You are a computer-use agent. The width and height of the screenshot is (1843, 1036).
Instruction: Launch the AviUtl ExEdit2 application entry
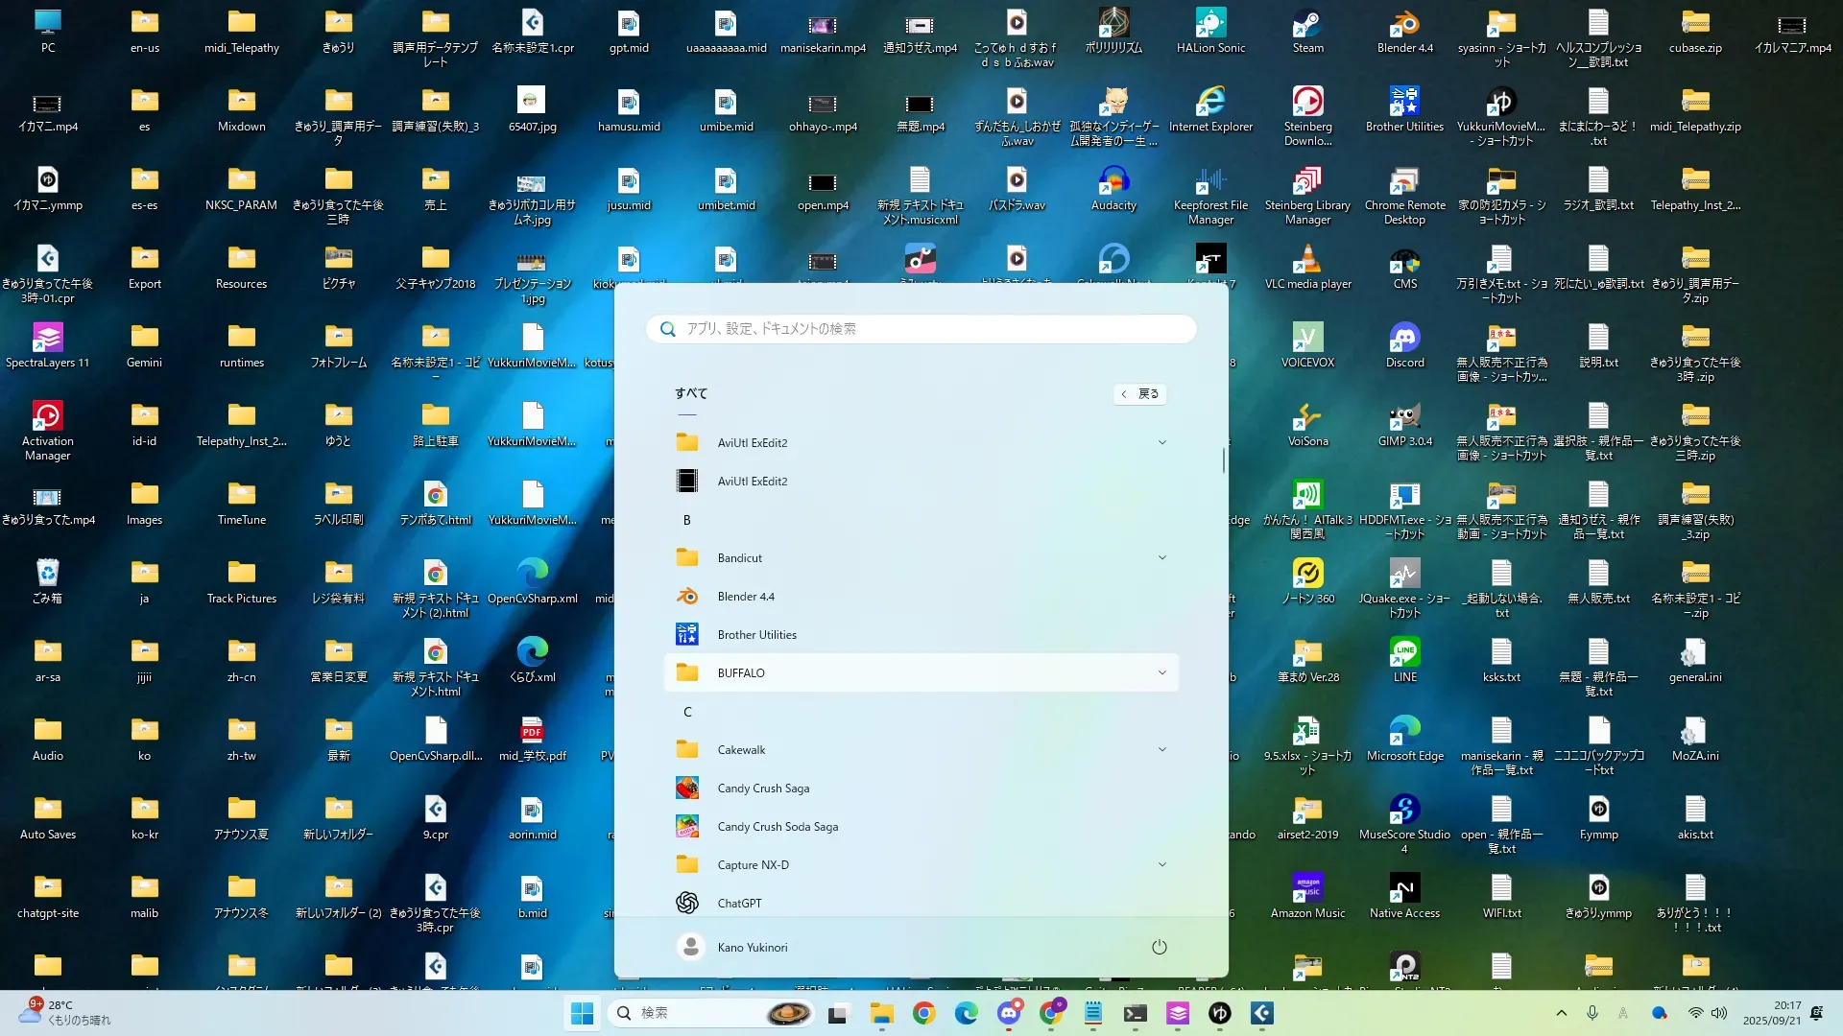(x=752, y=482)
